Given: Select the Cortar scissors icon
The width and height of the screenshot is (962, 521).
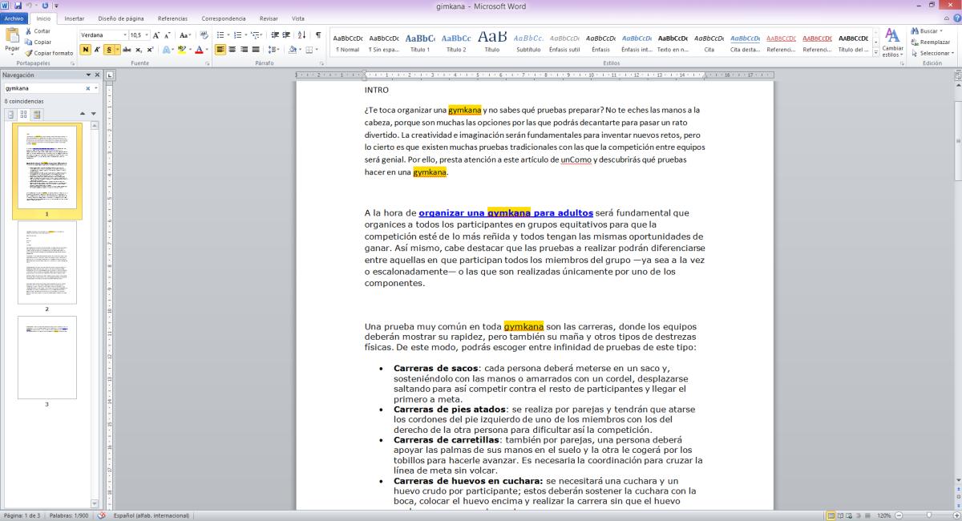Looking at the screenshot, I should (28, 32).
